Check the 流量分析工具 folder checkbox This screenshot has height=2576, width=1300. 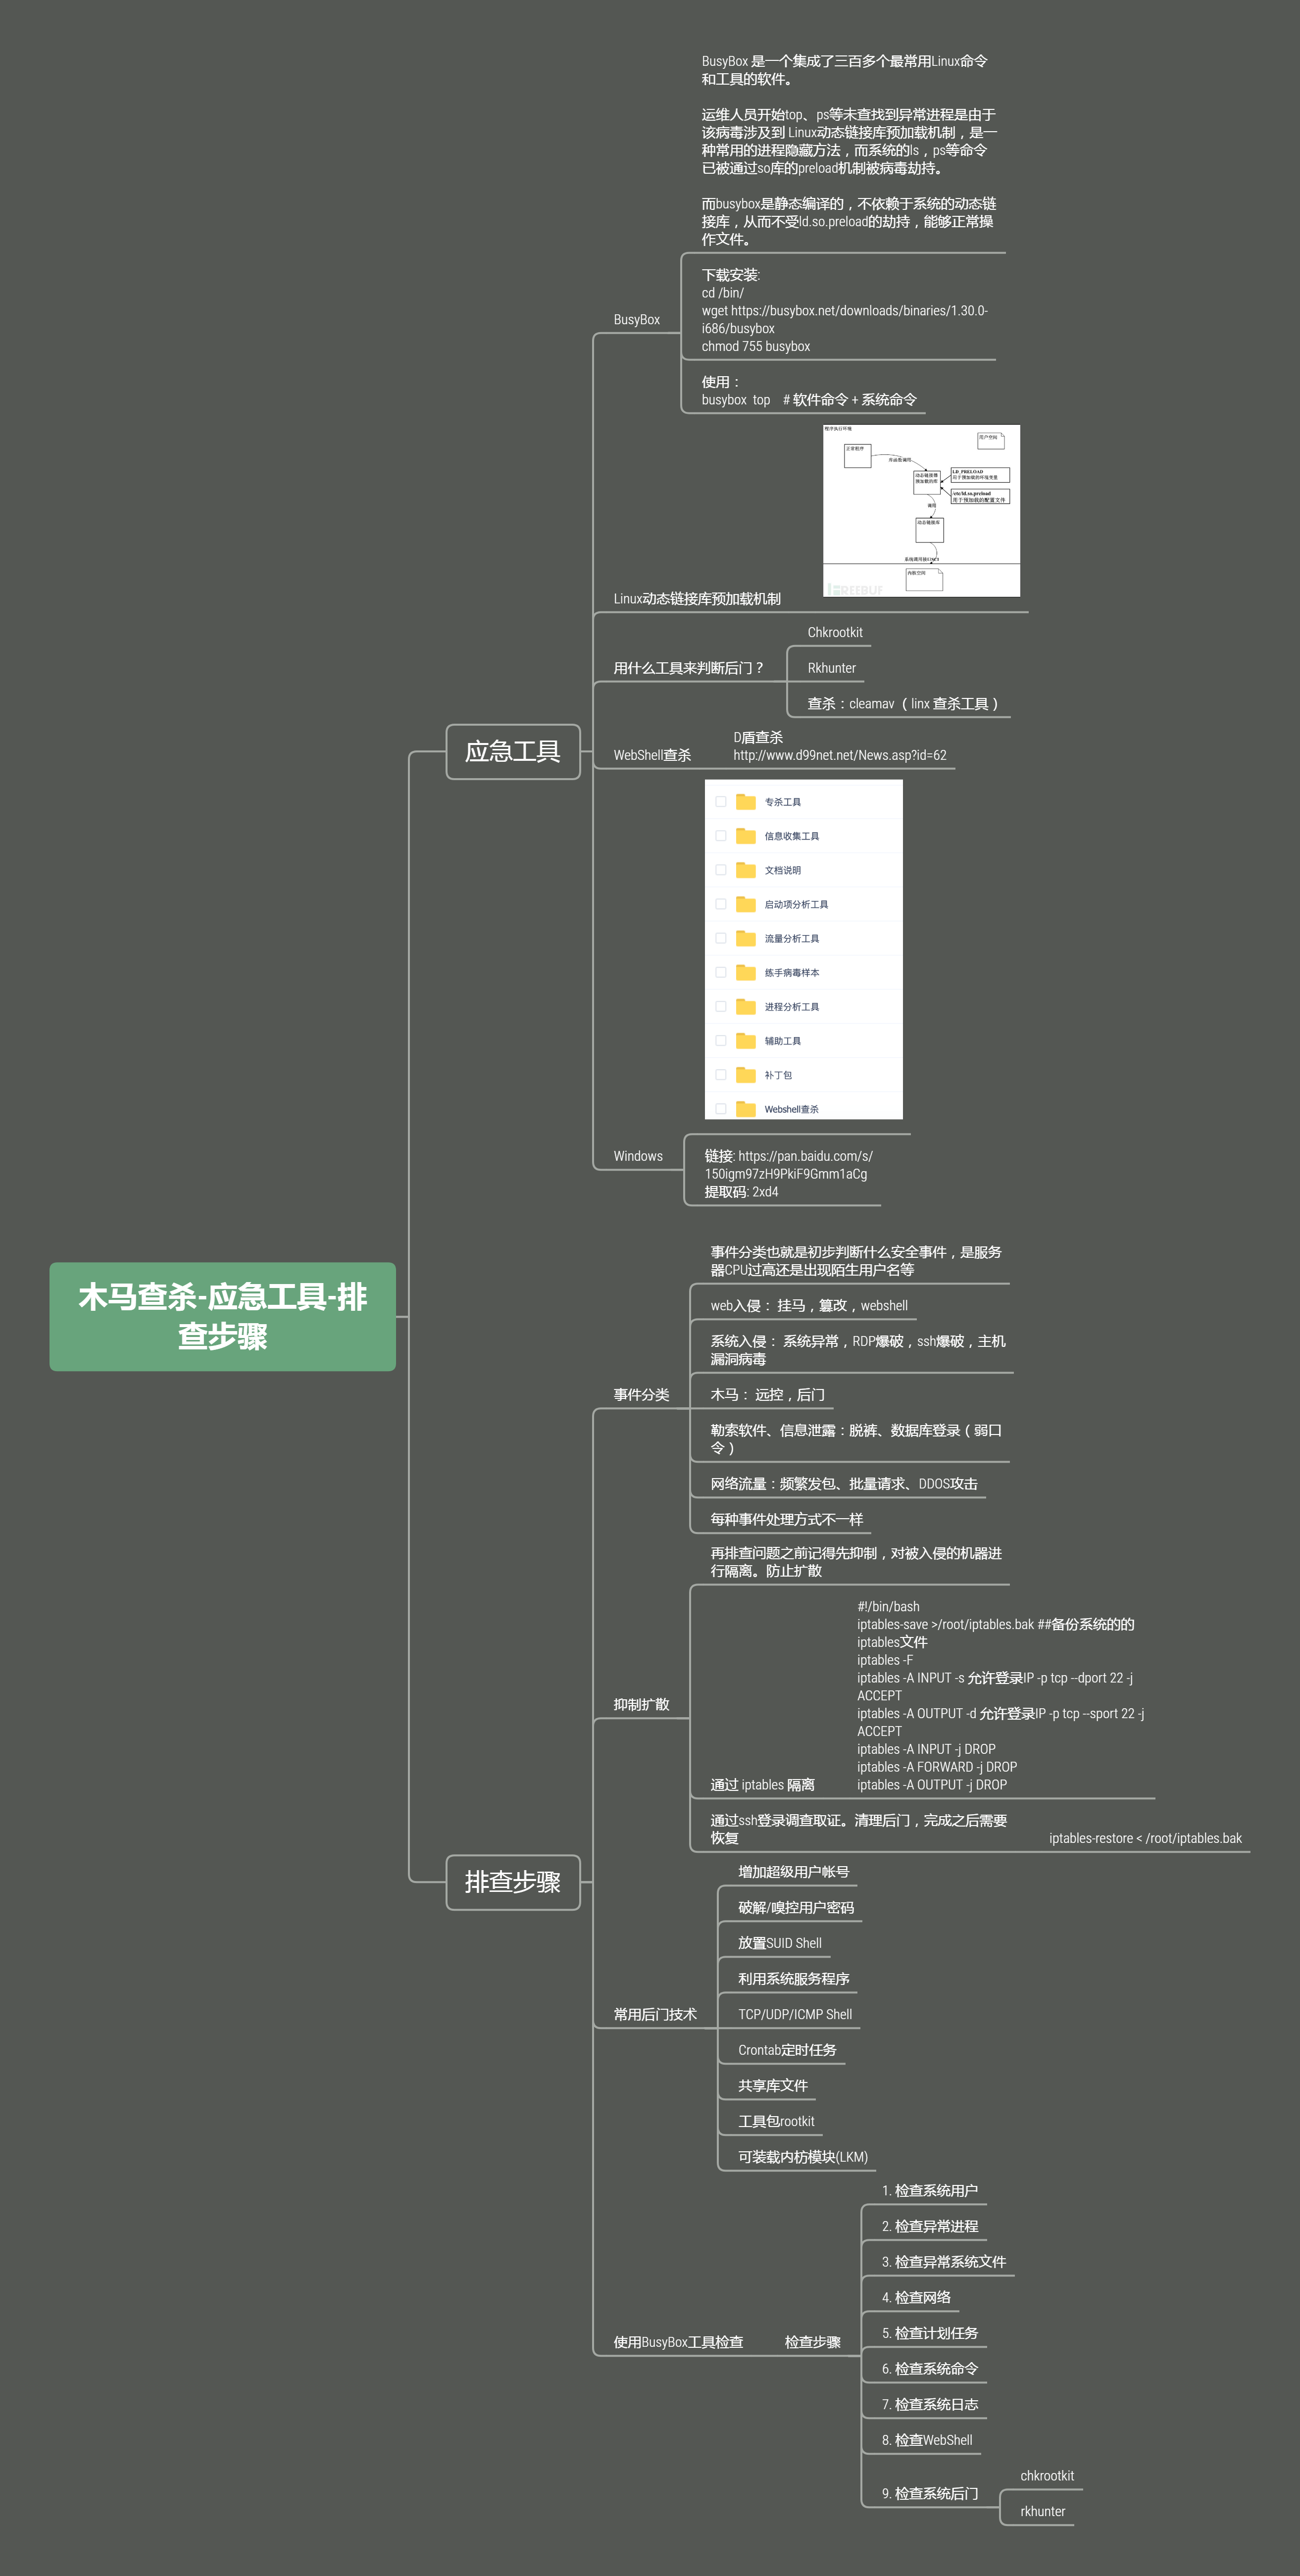pyautogui.click(x=721, y=938)
